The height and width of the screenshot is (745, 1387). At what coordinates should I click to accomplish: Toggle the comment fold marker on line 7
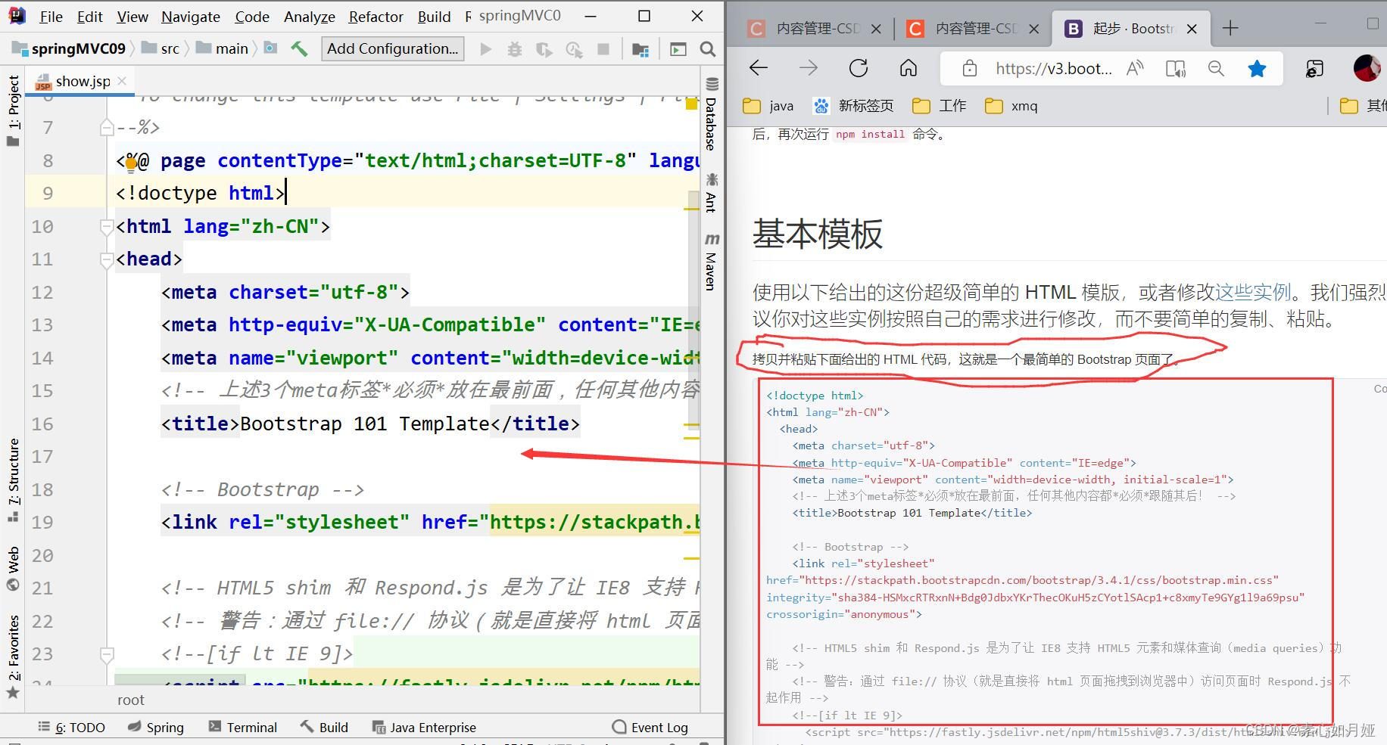pos(107,128)
